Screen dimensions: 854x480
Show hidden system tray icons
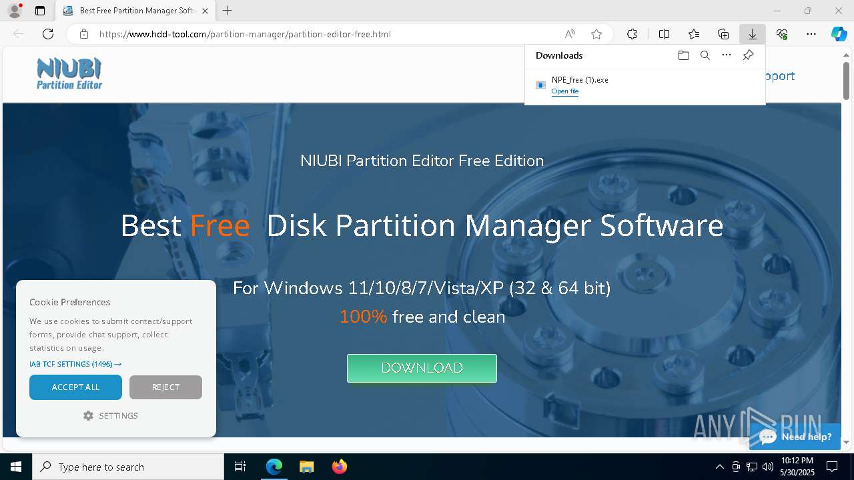[719, 467]
